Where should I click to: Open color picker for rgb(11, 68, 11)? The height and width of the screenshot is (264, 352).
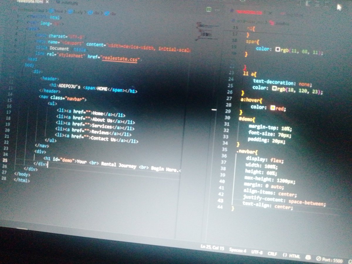coord(277,50)
